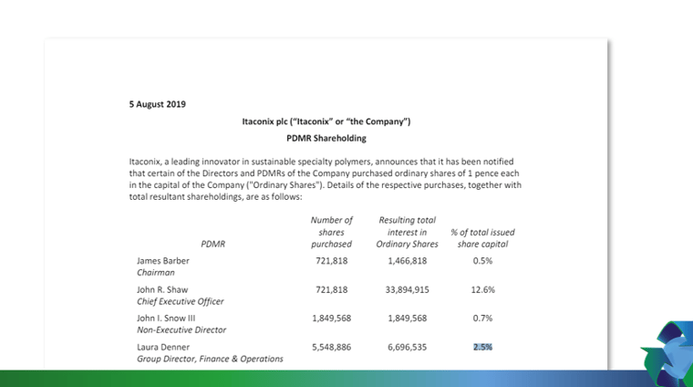Select the John R. Shaw name
The height and width of the screenshot is (387, 693).
(160, 289)
